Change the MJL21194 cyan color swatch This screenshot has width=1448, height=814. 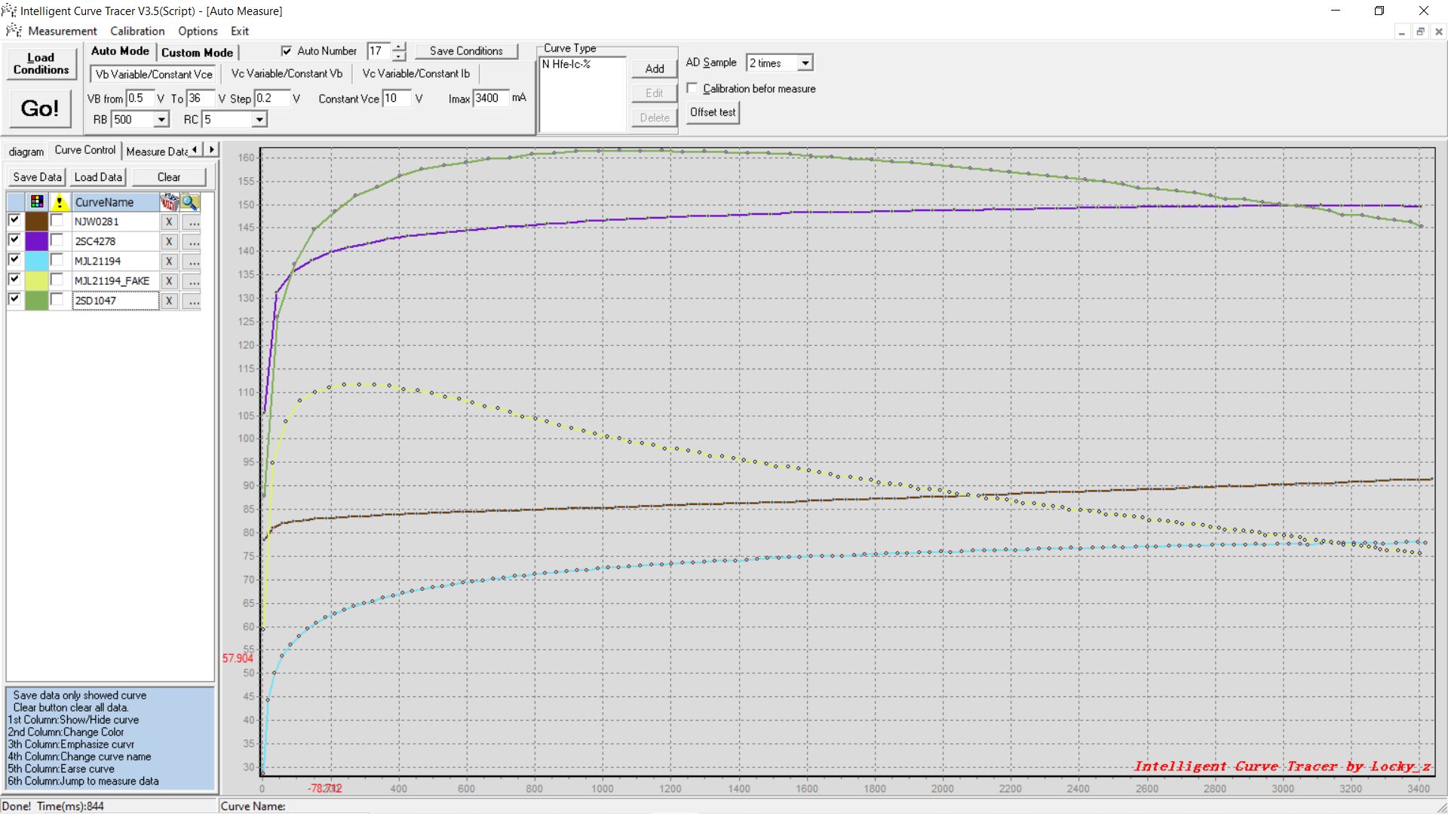coord(36,261)
